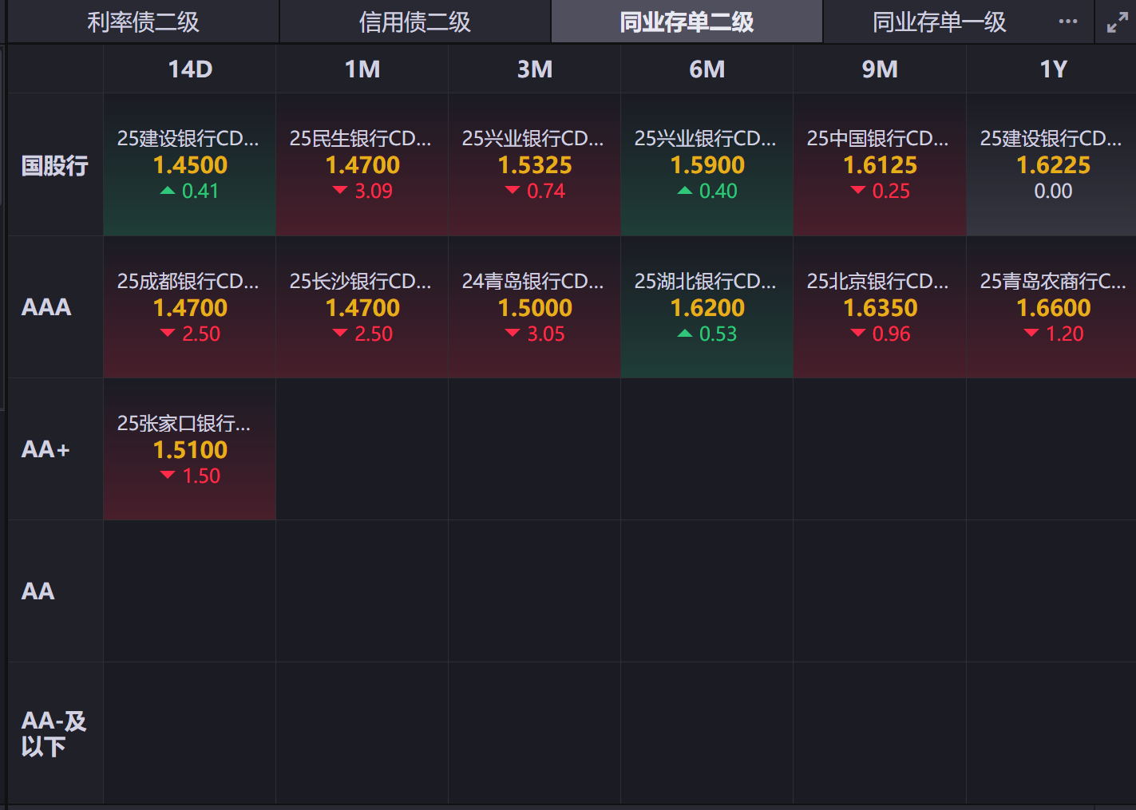Open 25长沙银行CD cell at 1.4700
1136x810 pixels.
[362, 307]
